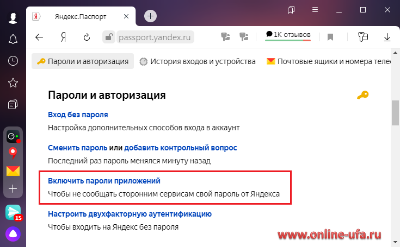
Task: Click добавить контрольный вопрос link
Action: 181,148
